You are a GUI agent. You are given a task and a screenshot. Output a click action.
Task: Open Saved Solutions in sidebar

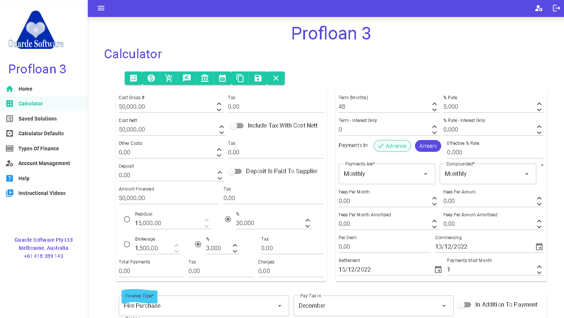click(x=44, y=119)
